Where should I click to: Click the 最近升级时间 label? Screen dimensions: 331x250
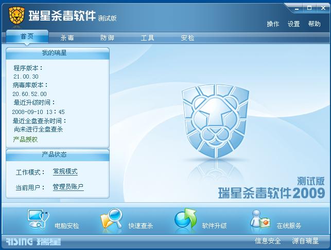point(34,103)
